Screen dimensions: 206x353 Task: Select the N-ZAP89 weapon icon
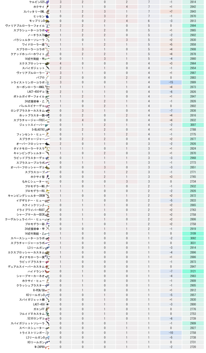(48, 347)
